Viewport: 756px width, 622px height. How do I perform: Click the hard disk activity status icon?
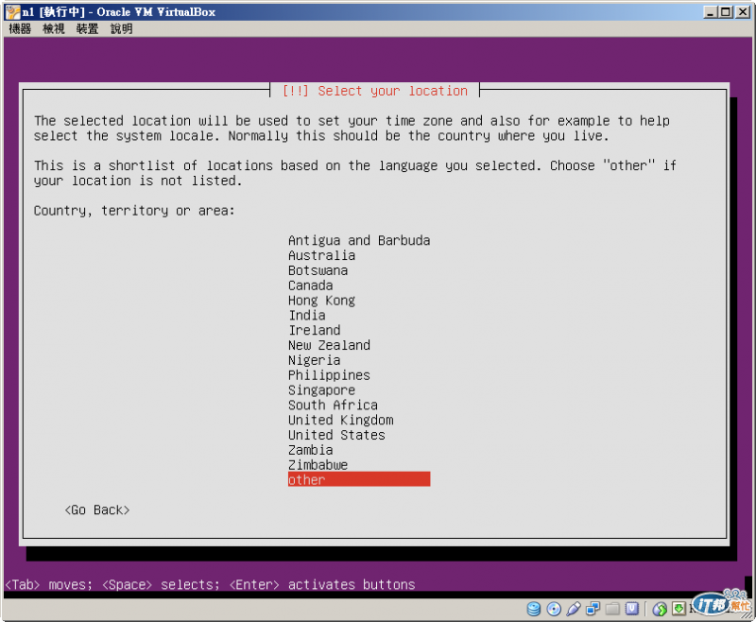pyautogui.click(x=533, y=609)
